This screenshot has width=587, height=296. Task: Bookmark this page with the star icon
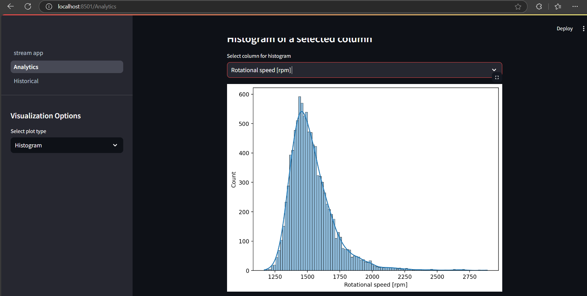coord(518,7)
